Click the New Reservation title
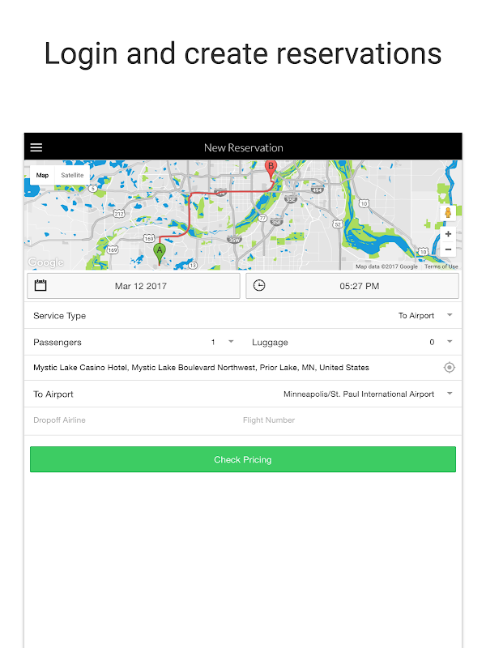Screen dimensions: 486x648 point(244,148)
